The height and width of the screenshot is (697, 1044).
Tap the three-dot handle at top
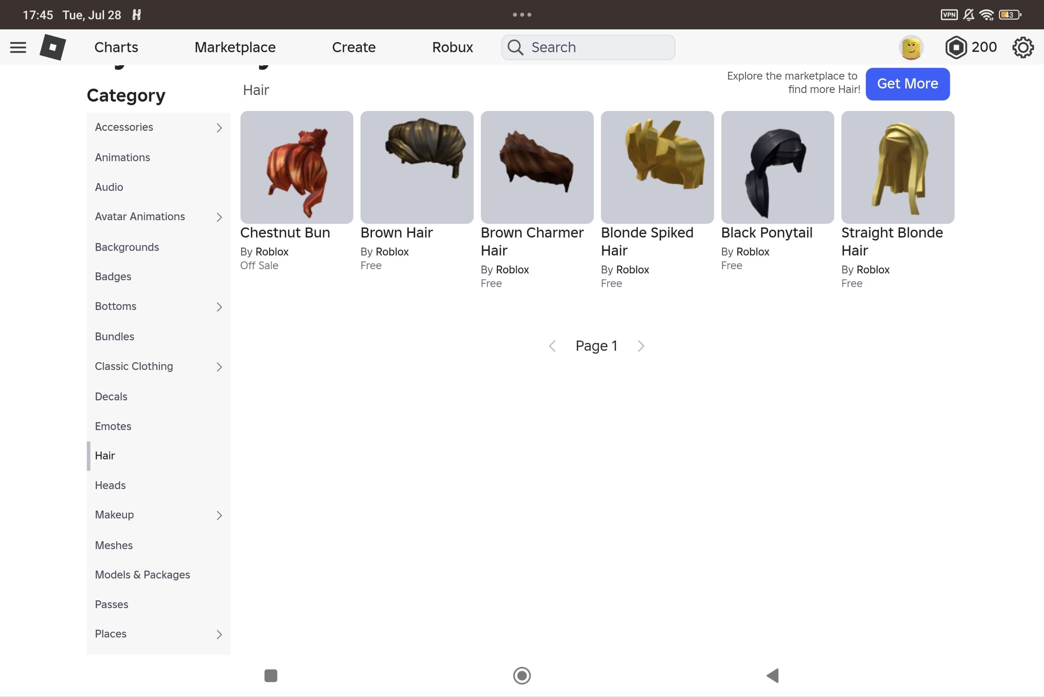522,15
